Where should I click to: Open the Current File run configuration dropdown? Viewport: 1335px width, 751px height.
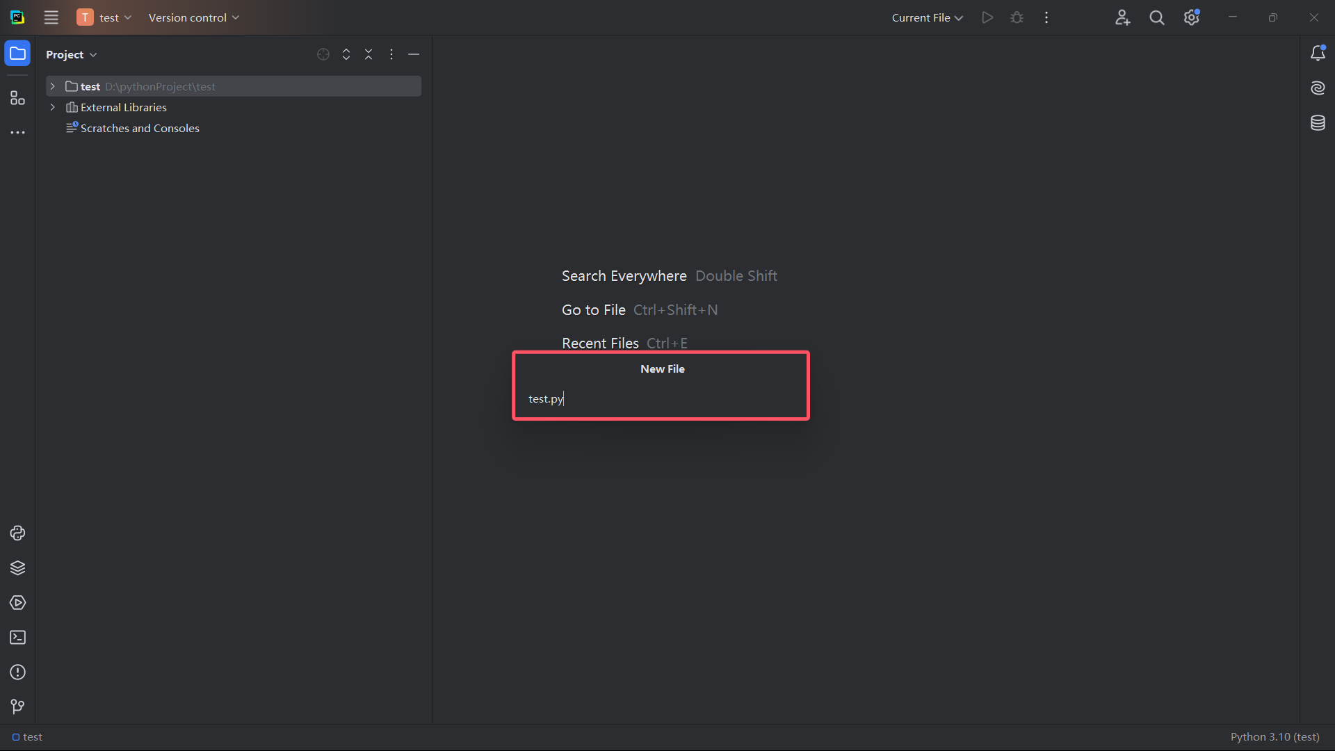(x=927, y=17)
